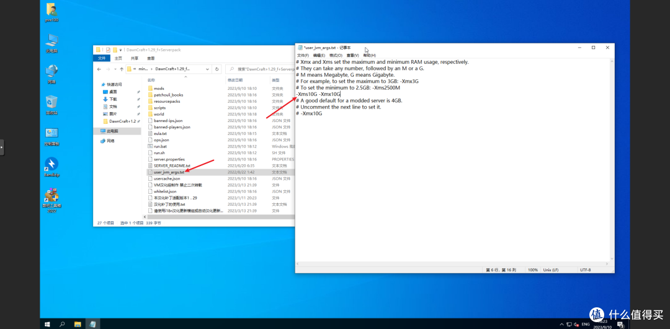
Task: Select 此电脑 in navigation pane
Action: 113,131
